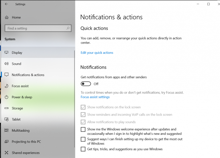220x158 pixels.
Task: Click the Display monitor icon
Action: pyautogui.click(x=7, y=52)
